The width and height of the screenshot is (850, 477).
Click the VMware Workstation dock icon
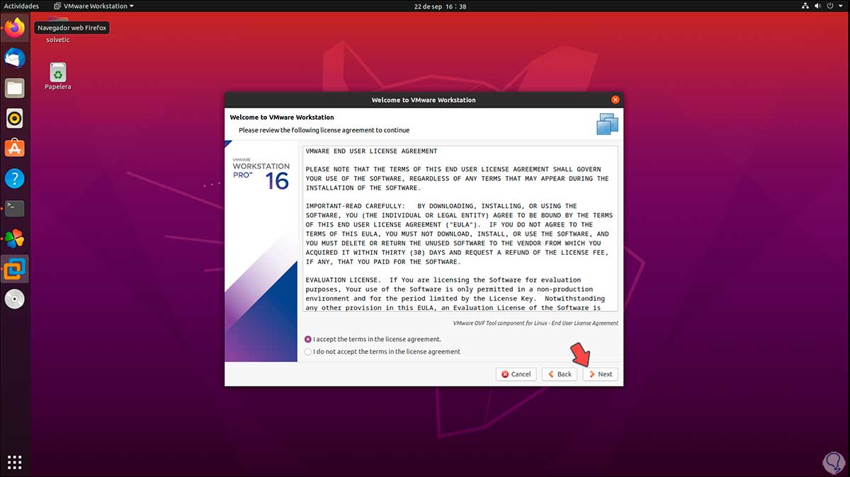[15, 269]
